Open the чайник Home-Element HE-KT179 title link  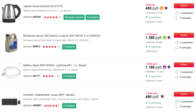coord(43,6)
